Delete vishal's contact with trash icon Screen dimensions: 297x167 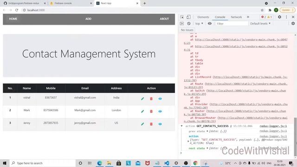click(x=151, y=99)
